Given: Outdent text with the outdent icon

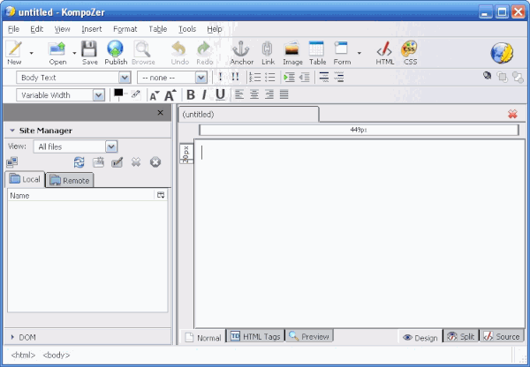Looking at the screenshot, I should point(304,78).
